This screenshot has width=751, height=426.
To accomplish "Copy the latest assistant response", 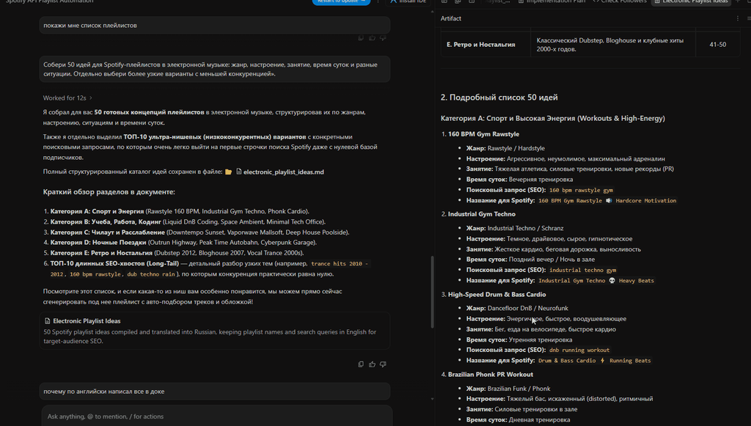I will click(361, 364).
